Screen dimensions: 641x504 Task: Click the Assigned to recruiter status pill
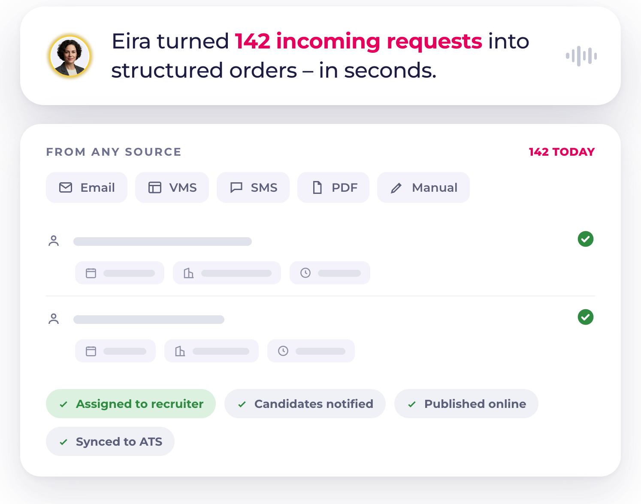[x=131, y=404]
